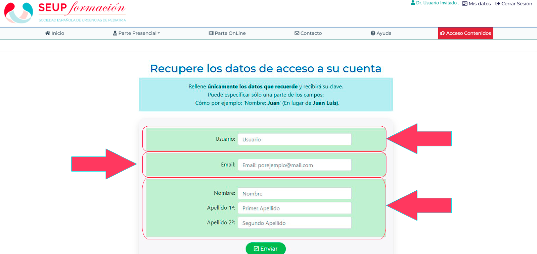Click the person icon beside Parte Presencial

coord(115,33)
